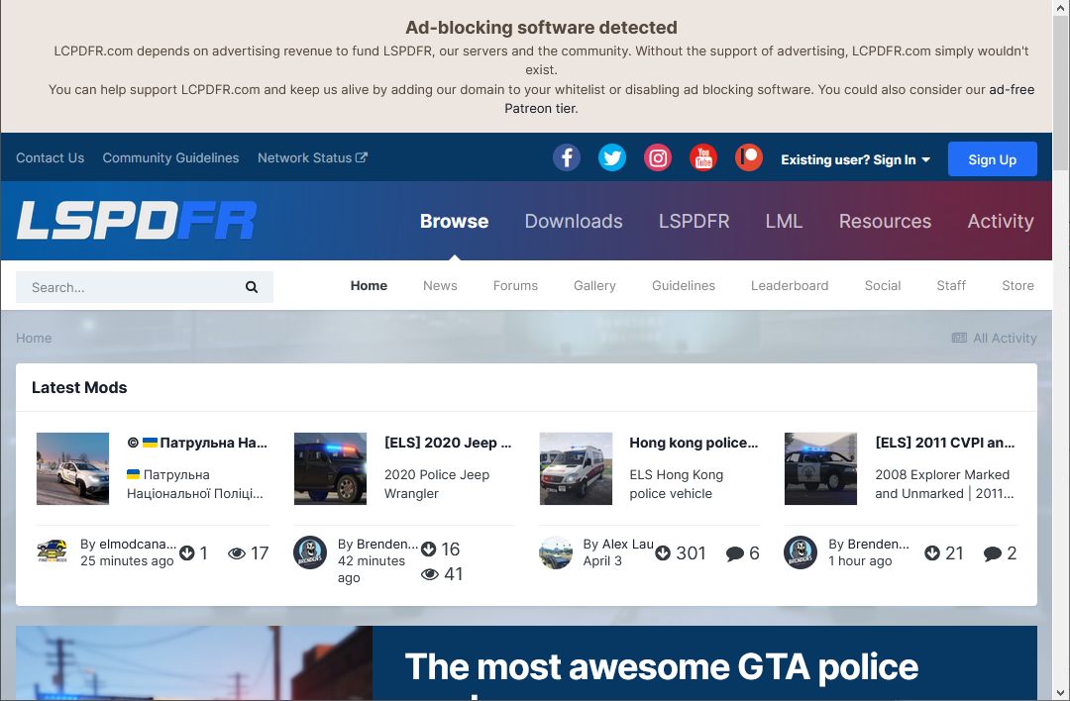Image resolution: width=1070 pixels, height=701 pixels.
Task: Click the LSPDFR site logo
Action: (137, 220)
